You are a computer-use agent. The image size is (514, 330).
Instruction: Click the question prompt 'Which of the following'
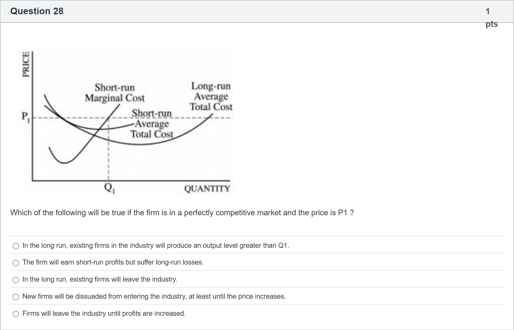[182, 213]
